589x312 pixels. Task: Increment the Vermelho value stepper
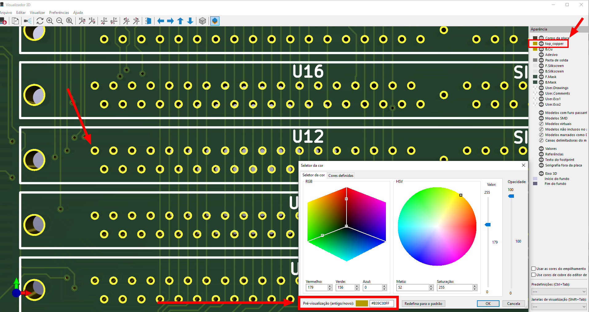pyautogui.click(x=330, y=286)
